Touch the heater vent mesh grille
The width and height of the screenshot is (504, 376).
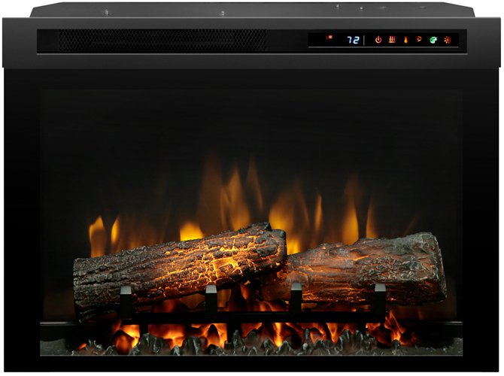click(x=162, y=40)
